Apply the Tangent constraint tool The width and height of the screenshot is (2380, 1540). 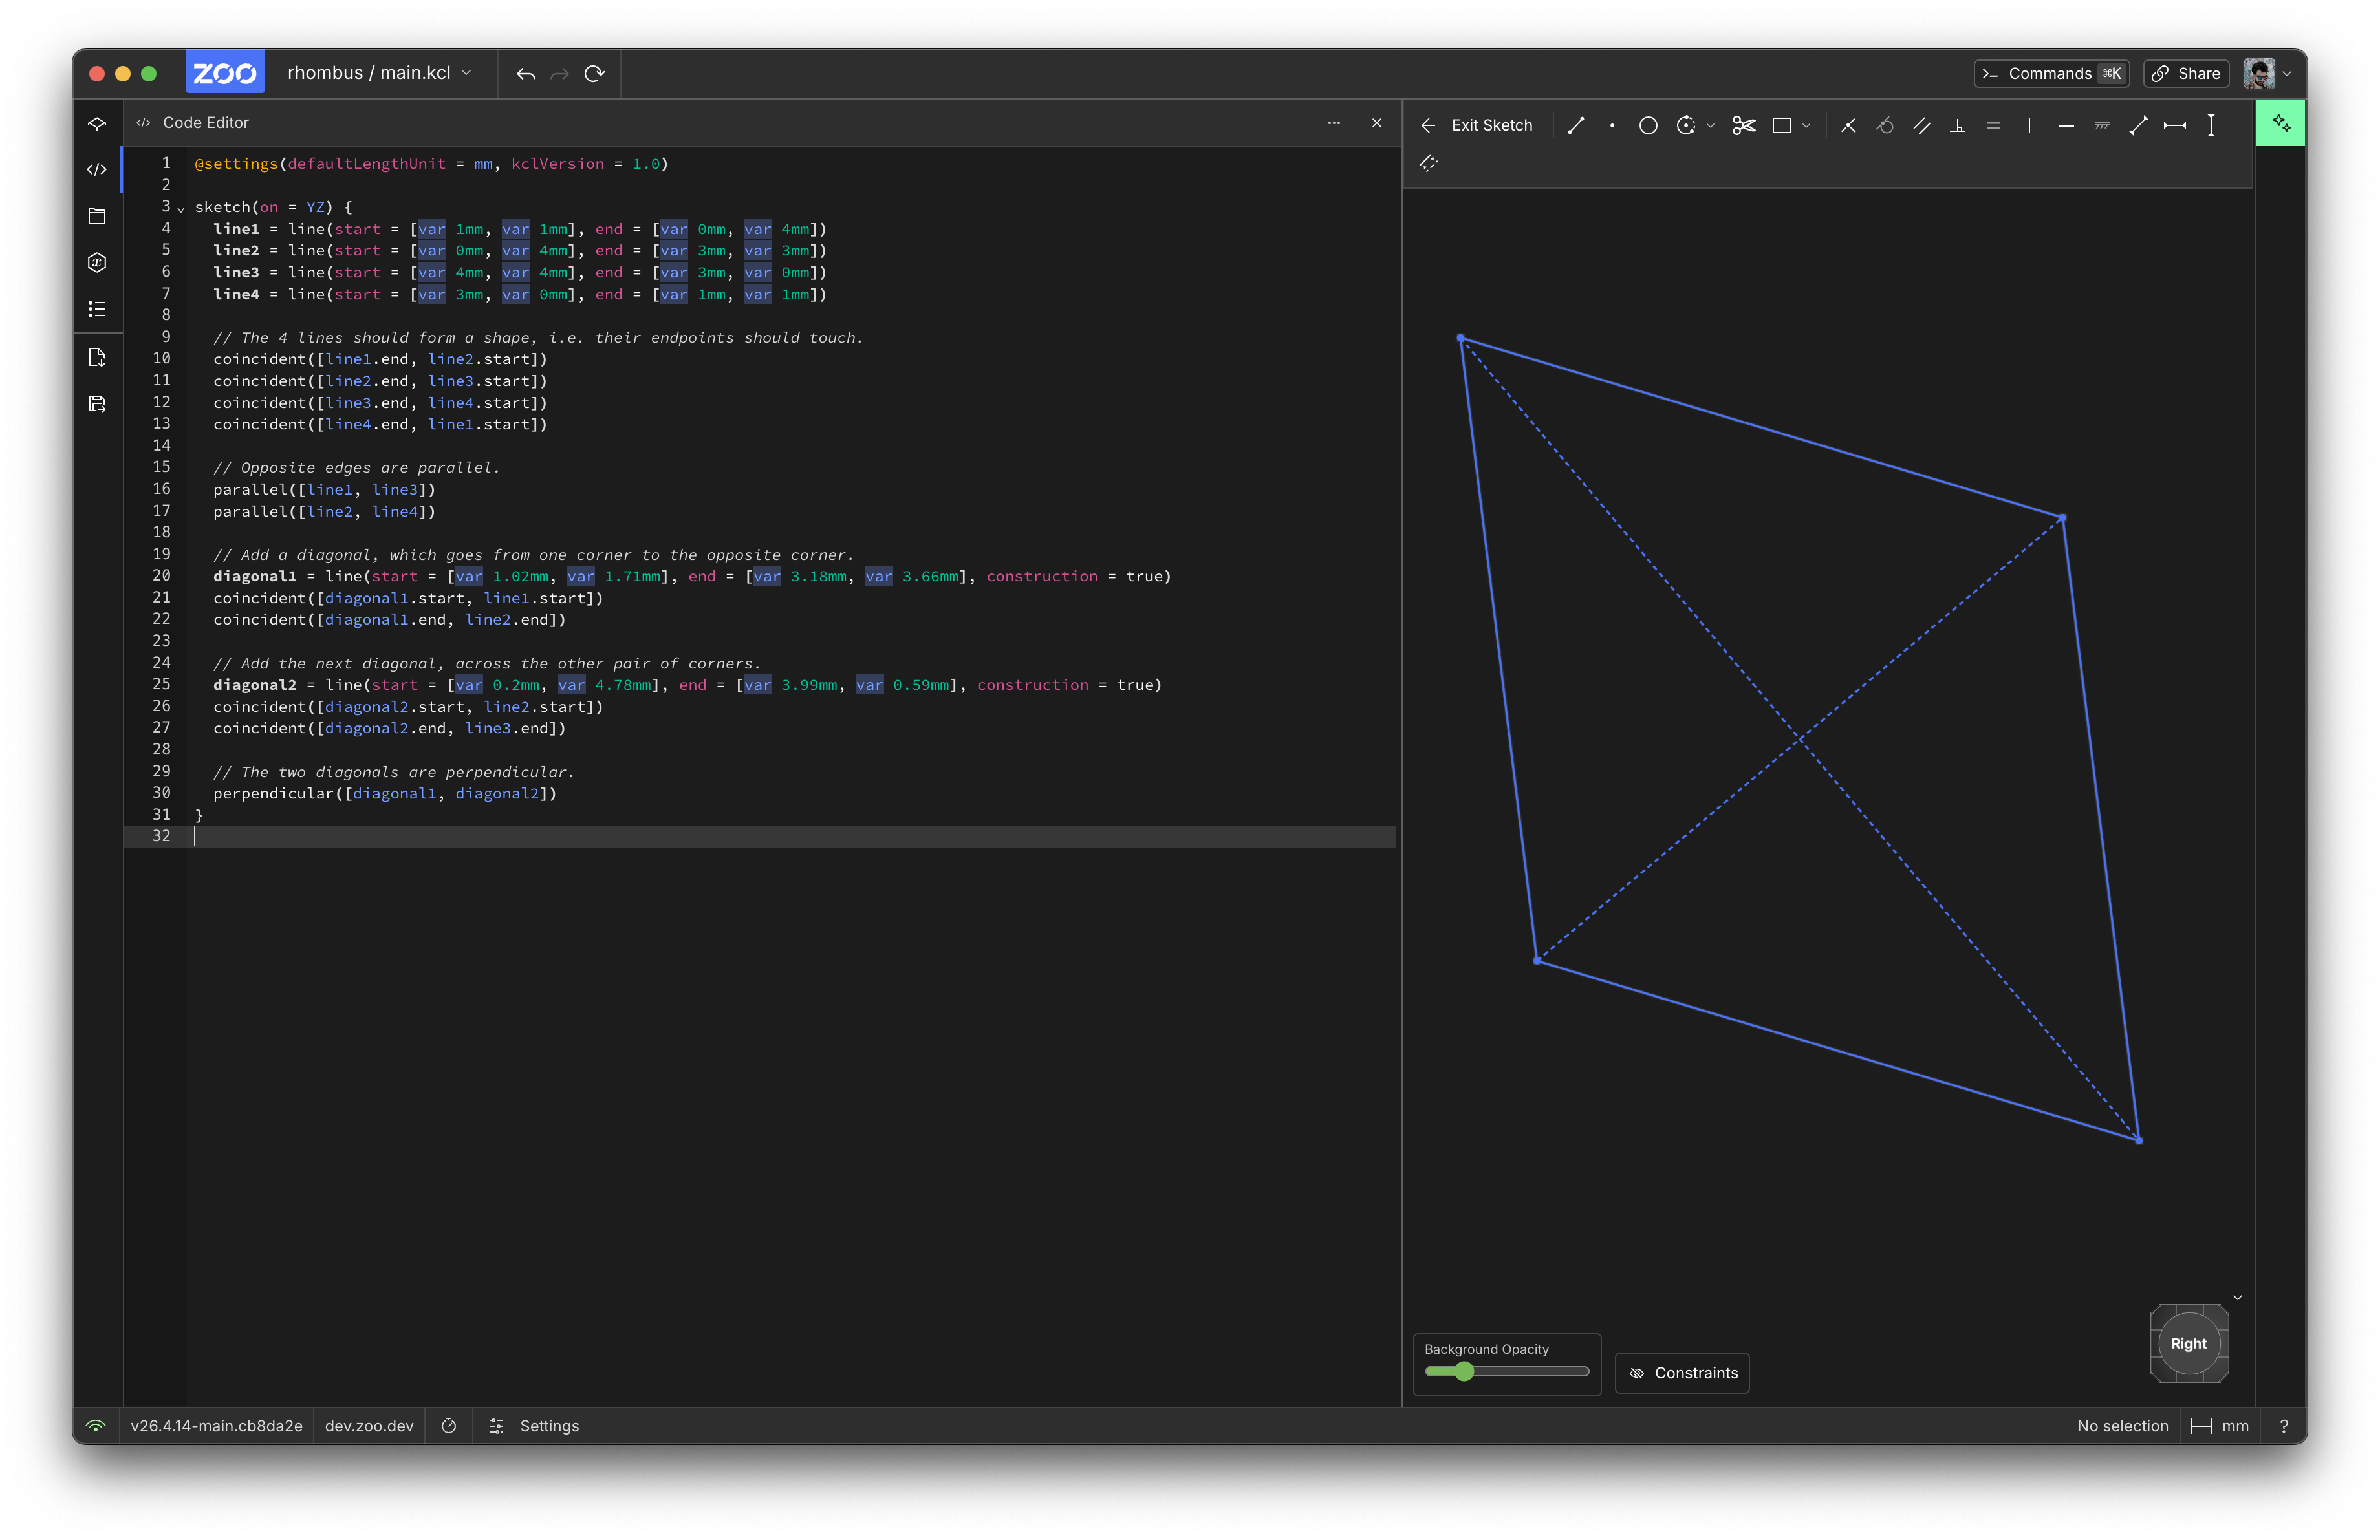[x=1885, y=125]
